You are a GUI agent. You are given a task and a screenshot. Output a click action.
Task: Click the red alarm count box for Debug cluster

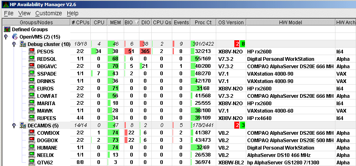click(x=237, y=44)
